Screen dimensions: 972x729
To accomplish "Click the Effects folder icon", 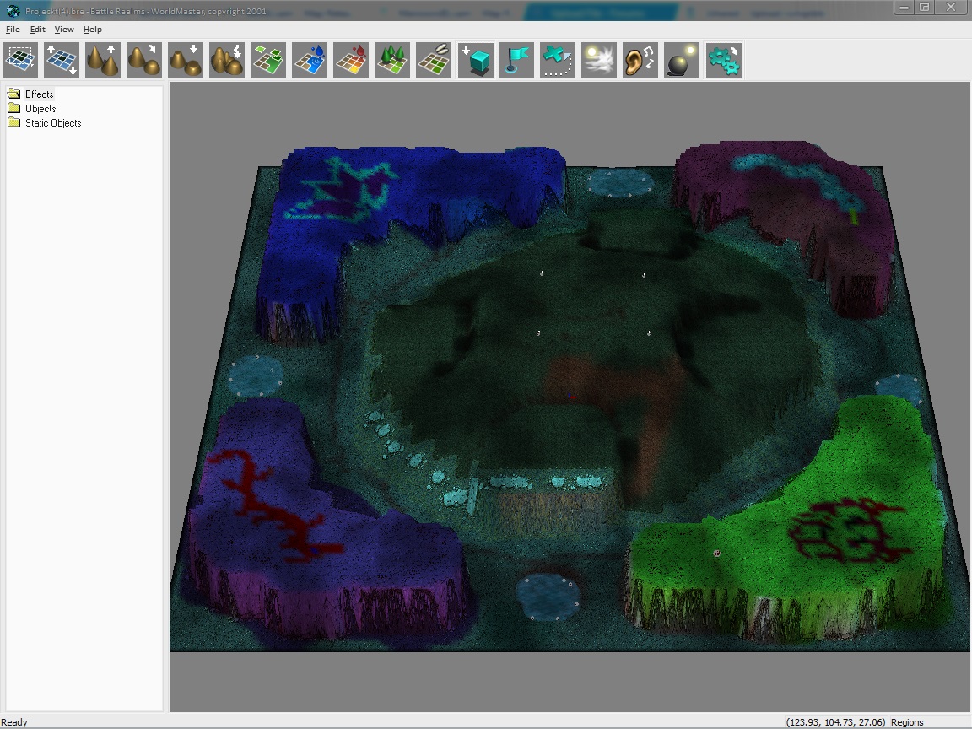I will (13, 94).
